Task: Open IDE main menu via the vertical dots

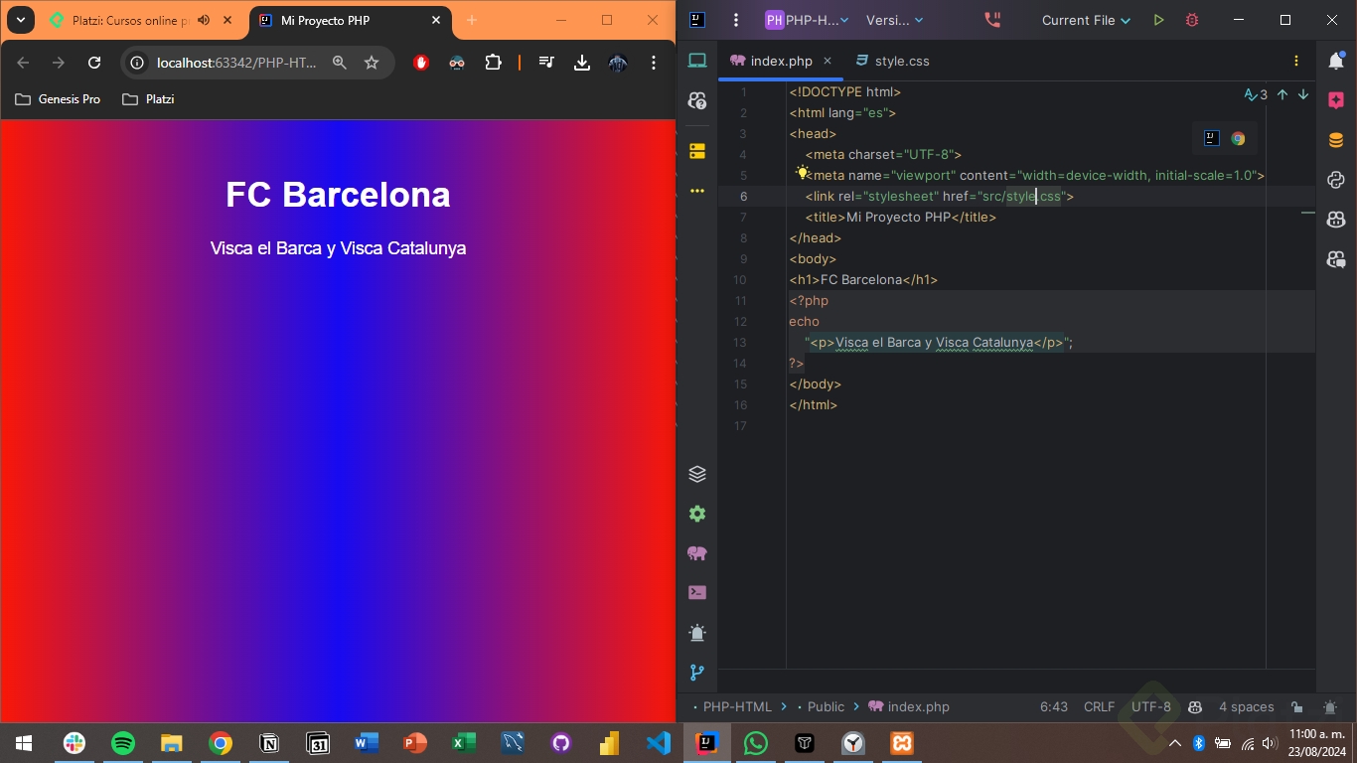Action: 736,20
